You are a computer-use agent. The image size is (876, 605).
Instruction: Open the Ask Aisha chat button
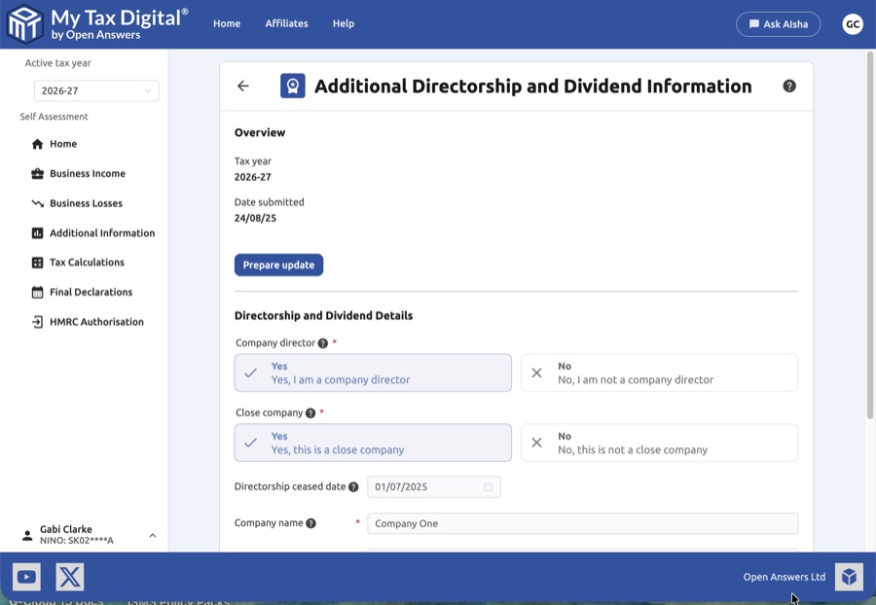click(x=778, y=24)
